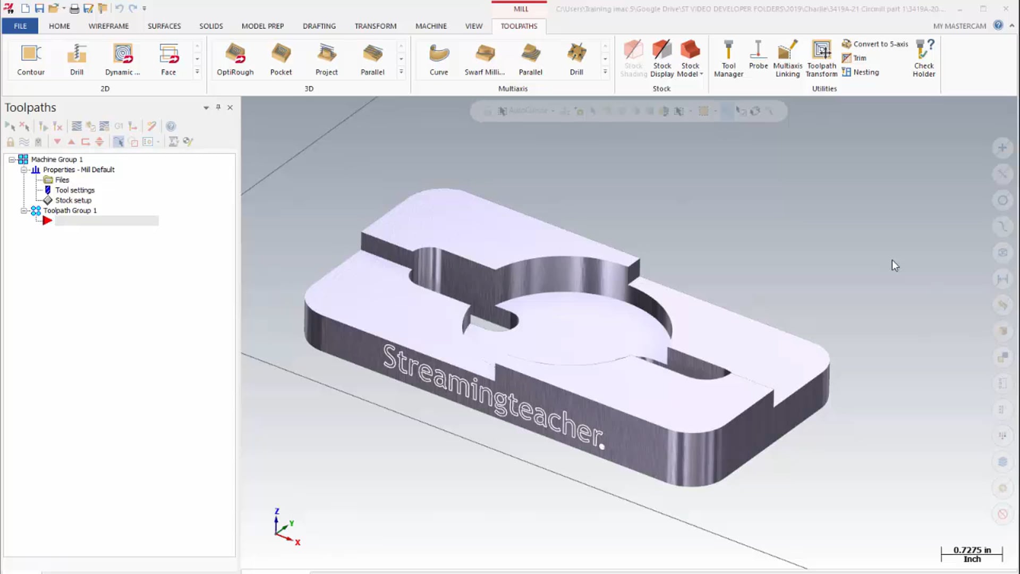Open Toolpath Transform
Screen dimensions: 1020x574
(821, 59)
